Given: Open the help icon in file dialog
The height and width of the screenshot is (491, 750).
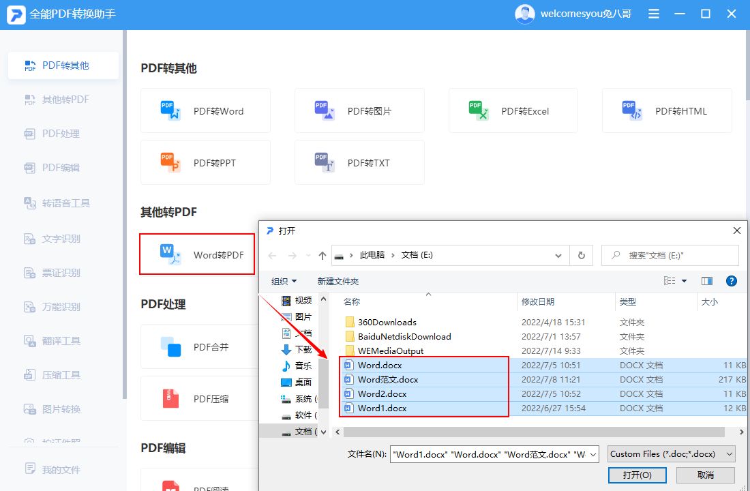Looking at the screenshot, I should [x=732, y=281].
